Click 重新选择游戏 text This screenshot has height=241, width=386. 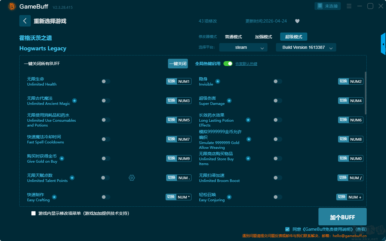click(50, 21)
